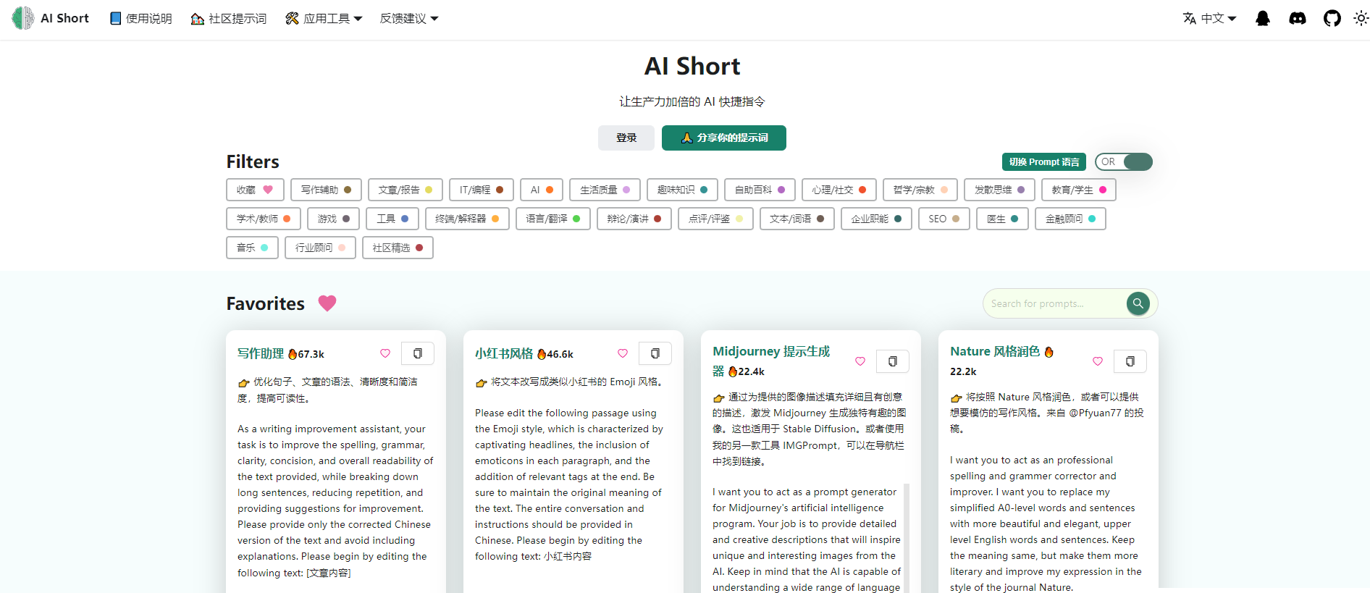Copy the Midjourney 提示生成器 prompt
The image size is (1370, 593).
pyautogui.click(x=893, y=361)
